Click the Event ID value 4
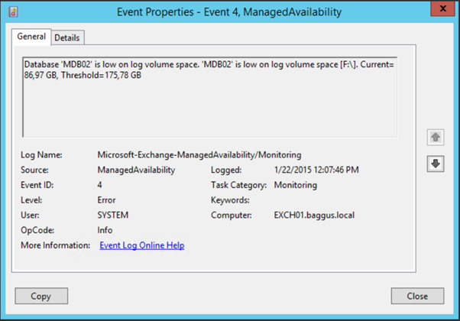 pos(101,185)
